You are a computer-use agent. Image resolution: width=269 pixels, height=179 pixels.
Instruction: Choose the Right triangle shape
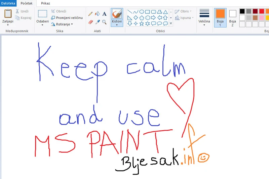tap(130, 18)
